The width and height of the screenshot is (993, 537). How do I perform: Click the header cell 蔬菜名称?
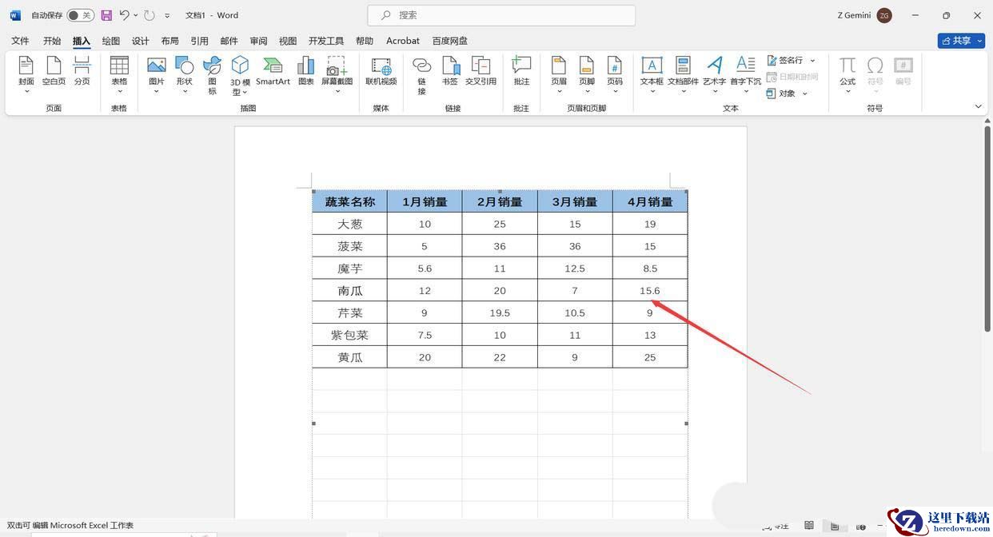pos(349,201)
